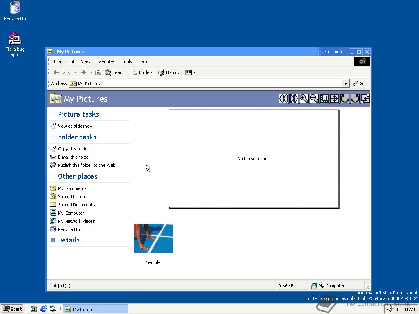Image resolution: width=419 pixels, height=314 pixels.
Task: Open the Forward history dropdown arrow
Action: pyautogui.click(x=91, y=72)
